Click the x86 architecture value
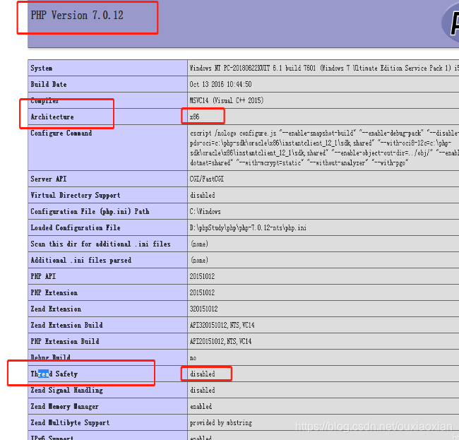Image resolution: width=459 pixels, height=440 pixels. coord(194,117)
